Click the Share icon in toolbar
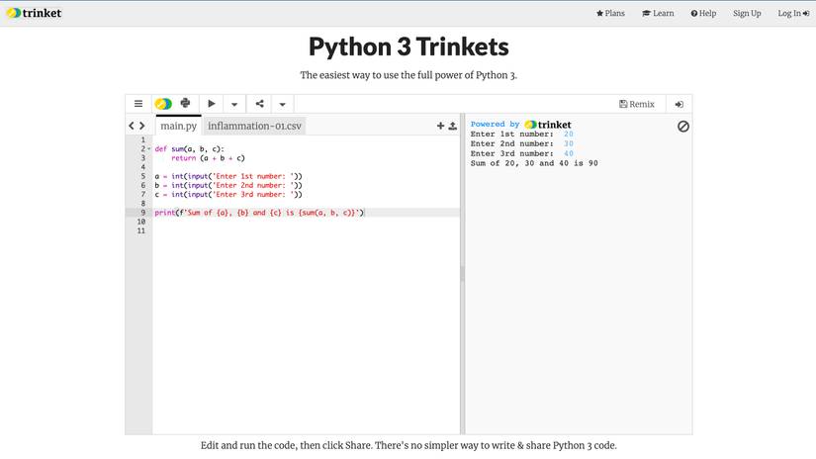The height and width of the screenshot is (459, 816). pyautogui.click(x=259, y=104)
